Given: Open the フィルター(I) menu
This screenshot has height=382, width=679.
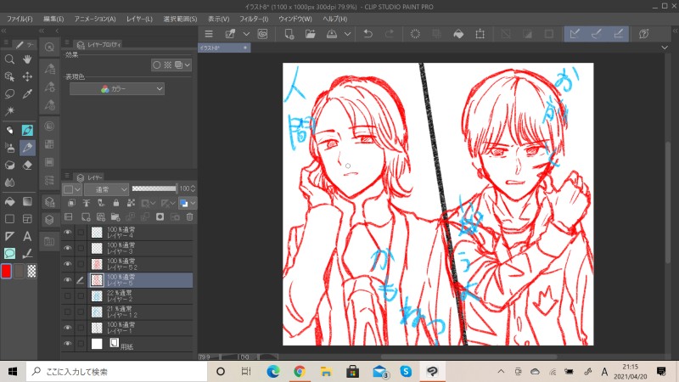Looking at the screenshot, I should pos(254,19).
